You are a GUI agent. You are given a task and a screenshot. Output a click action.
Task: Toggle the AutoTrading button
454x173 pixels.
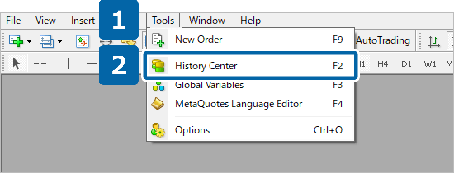click(x=383, y=40)
